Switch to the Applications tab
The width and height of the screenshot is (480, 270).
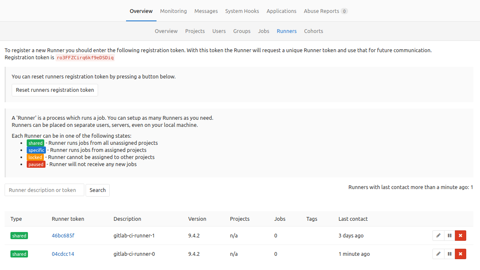pos(281,11)
